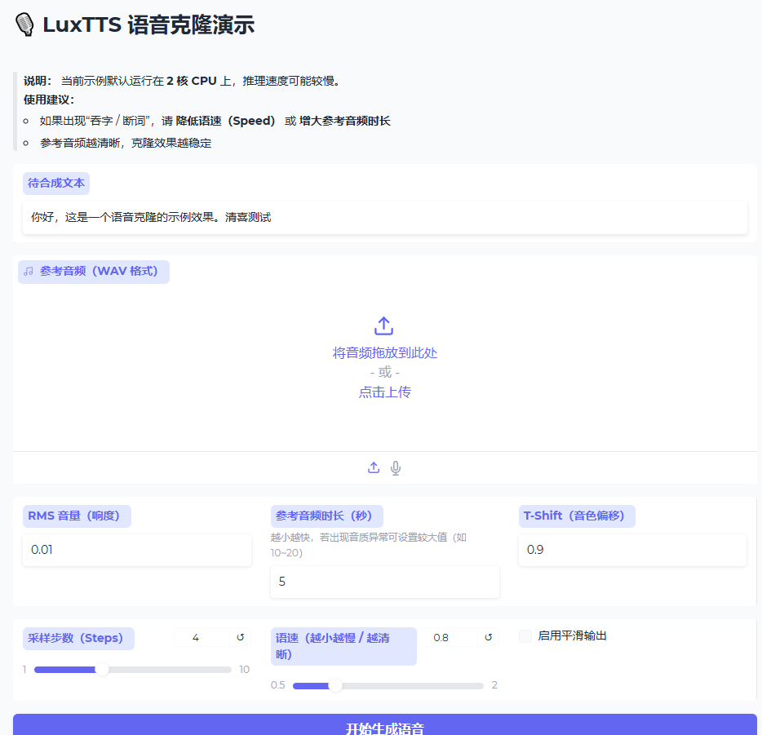Click the 点击上传 link
The width and height of the screenshot is (762, 735).
(x=383, y=392)
